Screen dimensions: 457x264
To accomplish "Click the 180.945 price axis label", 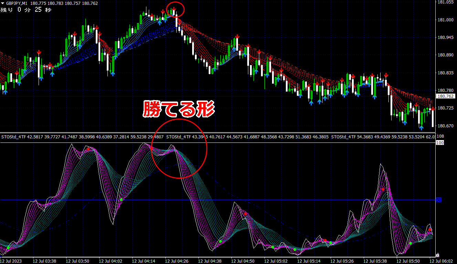I will (445, 38).
